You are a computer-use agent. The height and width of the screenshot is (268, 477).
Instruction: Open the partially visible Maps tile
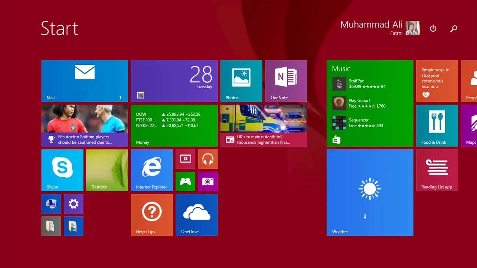(x=469, y=125)
